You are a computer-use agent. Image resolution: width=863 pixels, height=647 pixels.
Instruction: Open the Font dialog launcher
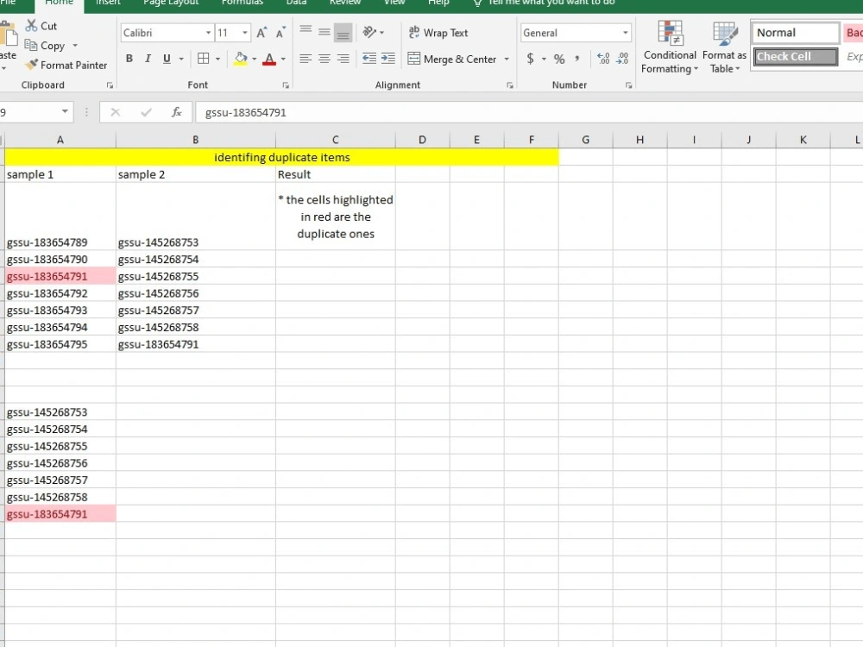click(x=286, y=85)
